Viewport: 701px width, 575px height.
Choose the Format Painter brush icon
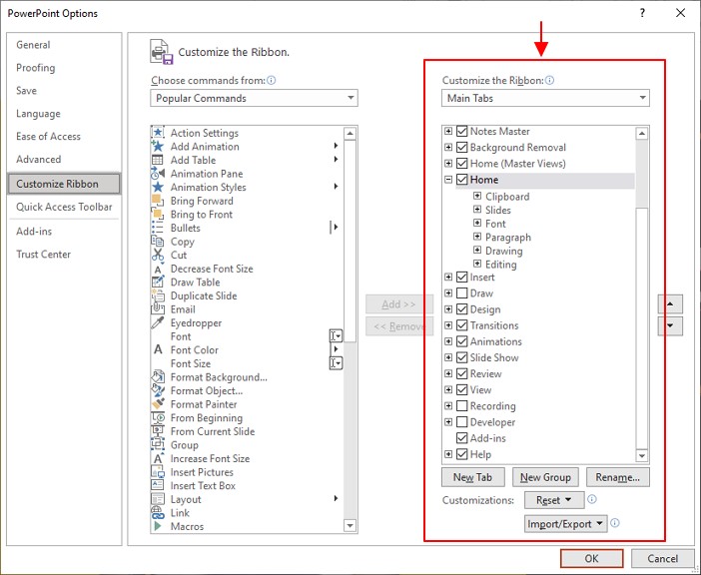(x=158, y=404)
